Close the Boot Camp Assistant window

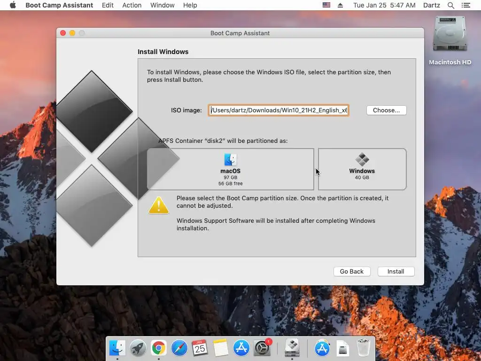coord(63,33)
